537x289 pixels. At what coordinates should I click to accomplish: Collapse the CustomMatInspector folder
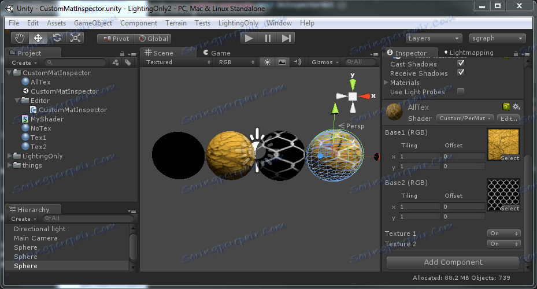click(x=9, y=73)
